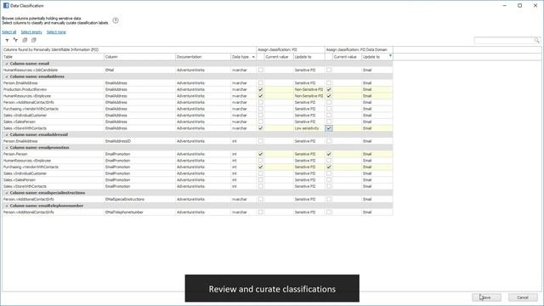Click 'Columns found by Personally Identifiable Information' band header
The height and width of the screenshot is (306, 544).
tap(129, 49)
